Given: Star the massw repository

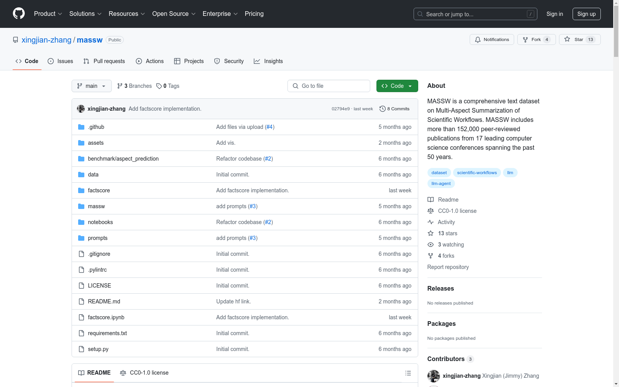Looking at the screenshot, I should tap(580, 39).
